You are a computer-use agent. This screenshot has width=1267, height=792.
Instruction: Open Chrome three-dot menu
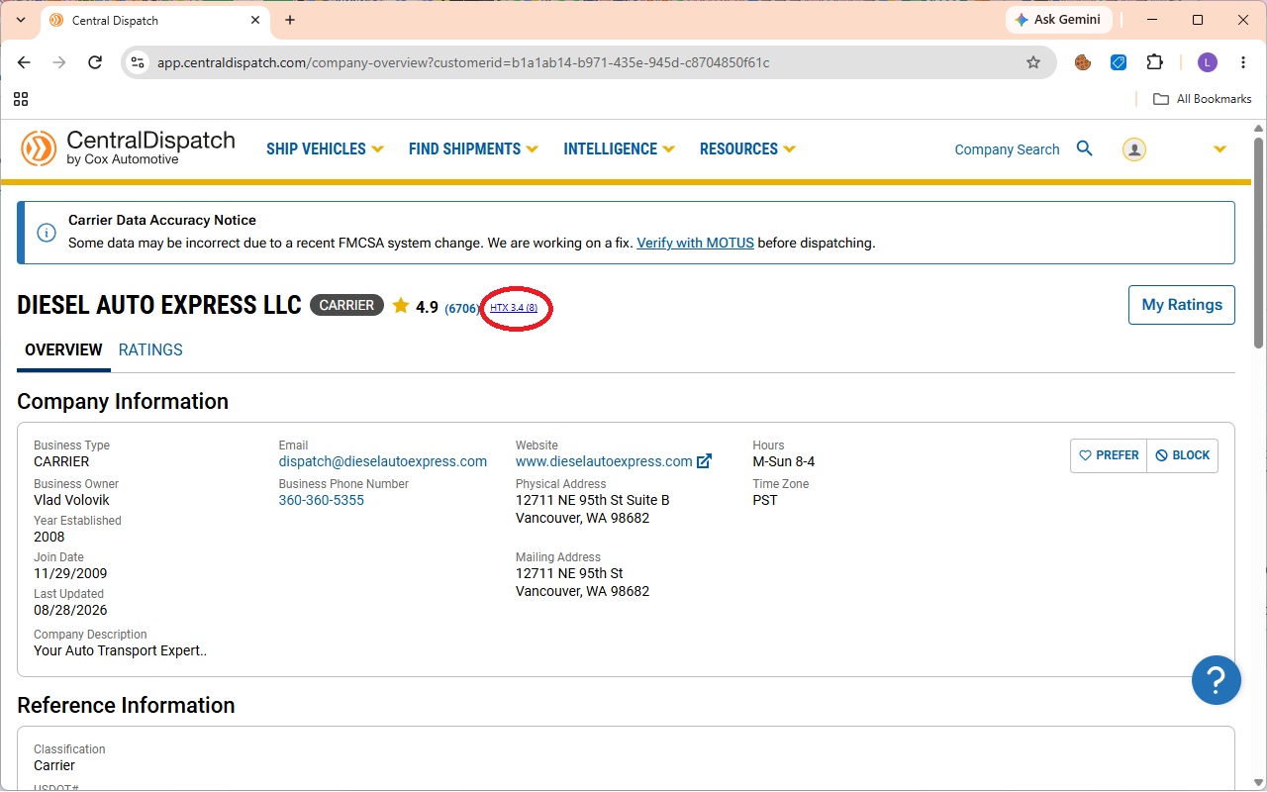pos(1243,62)
